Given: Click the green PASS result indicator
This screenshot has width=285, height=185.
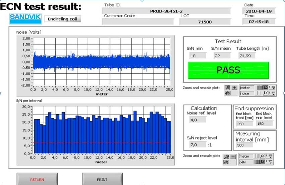Looking at the screenshot, I should click(x=228, y=70).
